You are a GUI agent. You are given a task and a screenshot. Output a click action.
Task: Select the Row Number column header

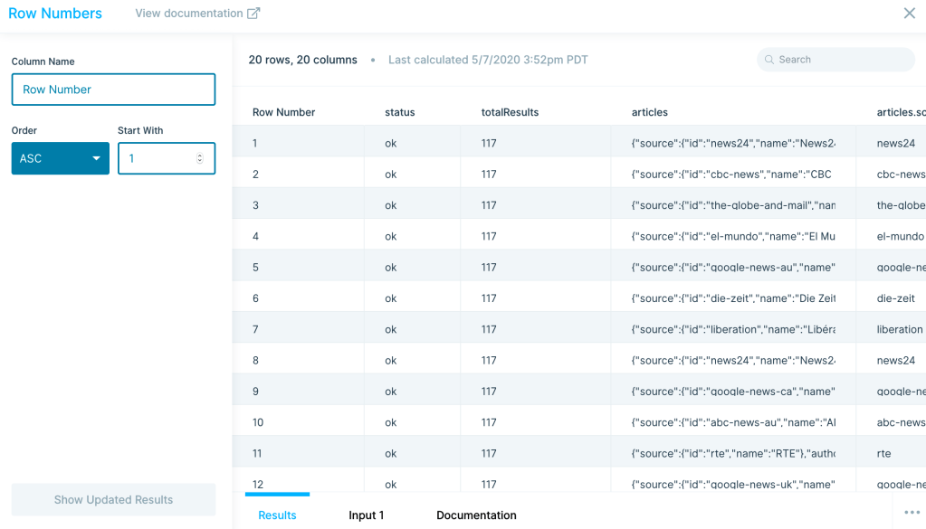click(283, 112)
